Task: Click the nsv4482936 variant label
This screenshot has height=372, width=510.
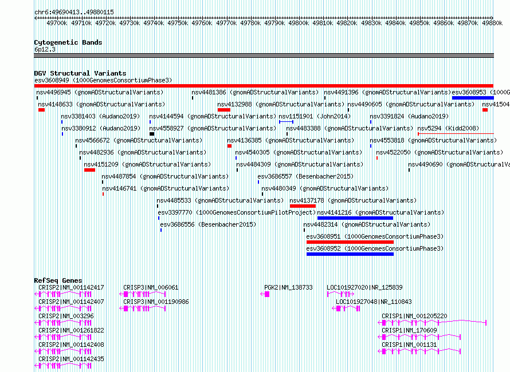Action: click(143, 152)
